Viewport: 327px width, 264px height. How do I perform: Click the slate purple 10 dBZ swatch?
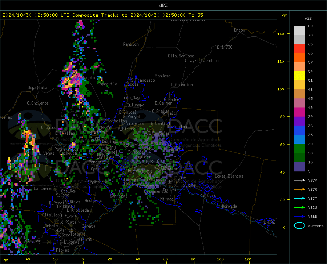click(x=299, y=166)
